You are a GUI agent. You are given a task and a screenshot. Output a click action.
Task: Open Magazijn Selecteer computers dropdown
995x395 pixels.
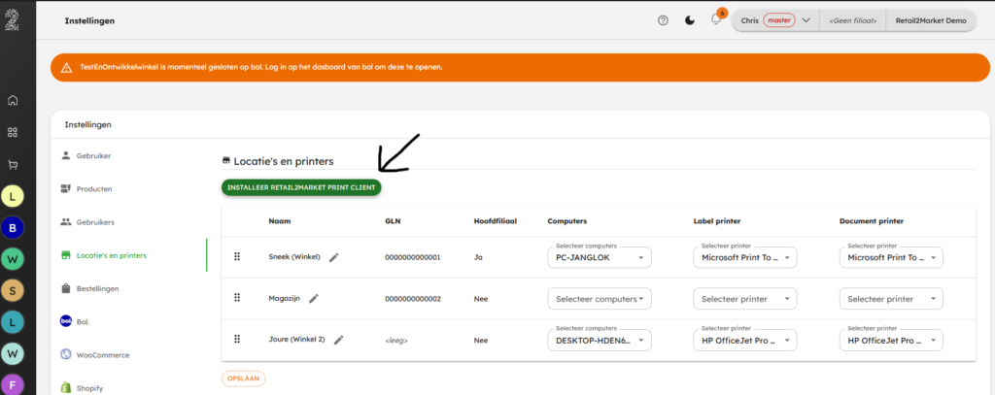(x=599, y=299)
